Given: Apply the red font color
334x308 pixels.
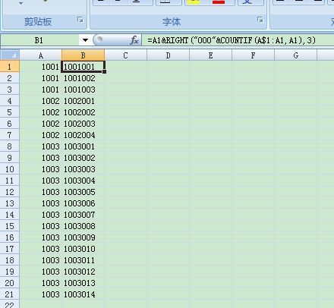Looking at the screenshot, I should pos(219,2).
